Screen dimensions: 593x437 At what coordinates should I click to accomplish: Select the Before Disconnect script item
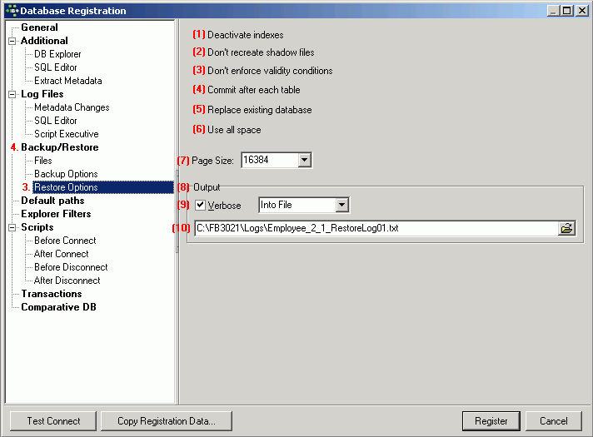click(71, 267)
